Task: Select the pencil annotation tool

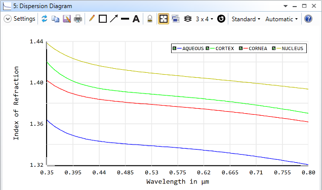Action: point(92,19)
